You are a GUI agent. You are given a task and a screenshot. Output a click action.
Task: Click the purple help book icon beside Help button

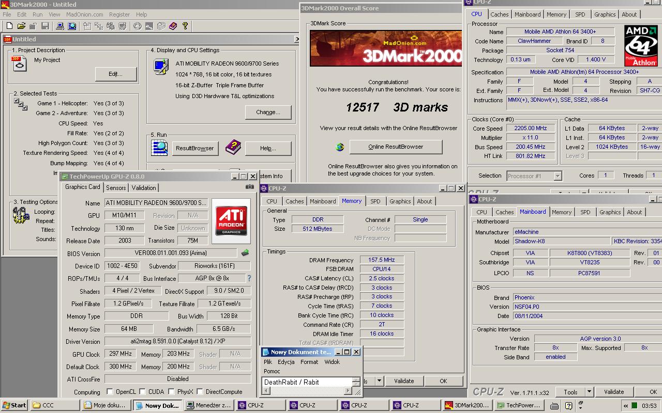click(x=233, y=148)
